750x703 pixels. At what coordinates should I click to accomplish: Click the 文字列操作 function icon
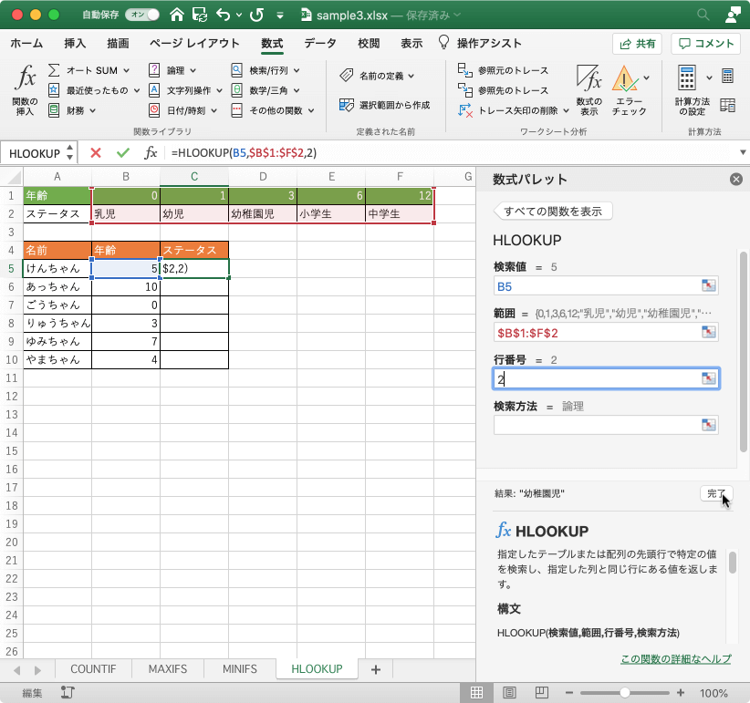pyautogui.click(x=154, y=90)
